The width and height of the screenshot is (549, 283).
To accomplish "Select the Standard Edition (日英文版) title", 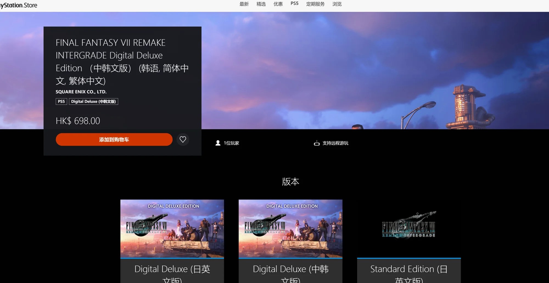I will [409, 274].
